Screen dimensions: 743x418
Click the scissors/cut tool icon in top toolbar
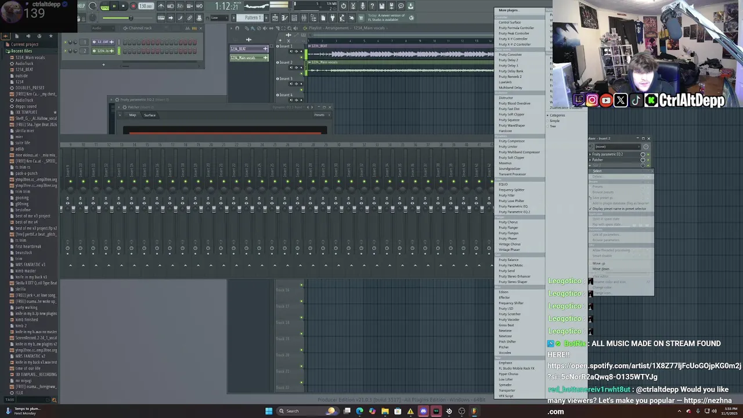[x=354, y=6]
